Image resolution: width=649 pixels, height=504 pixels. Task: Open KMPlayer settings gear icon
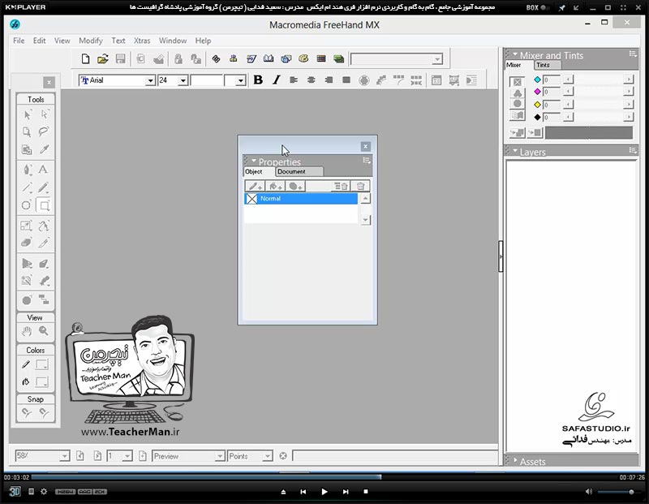tap(44, 492)
